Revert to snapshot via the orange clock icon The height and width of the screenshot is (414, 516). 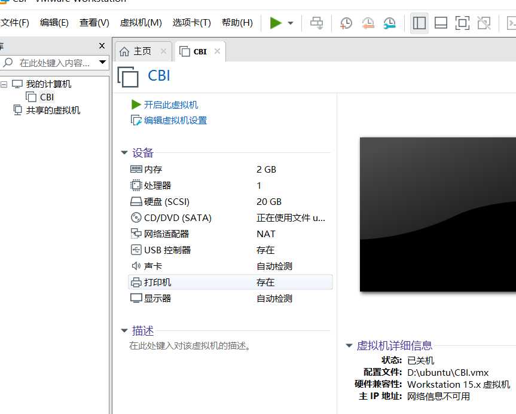(368, 23)
